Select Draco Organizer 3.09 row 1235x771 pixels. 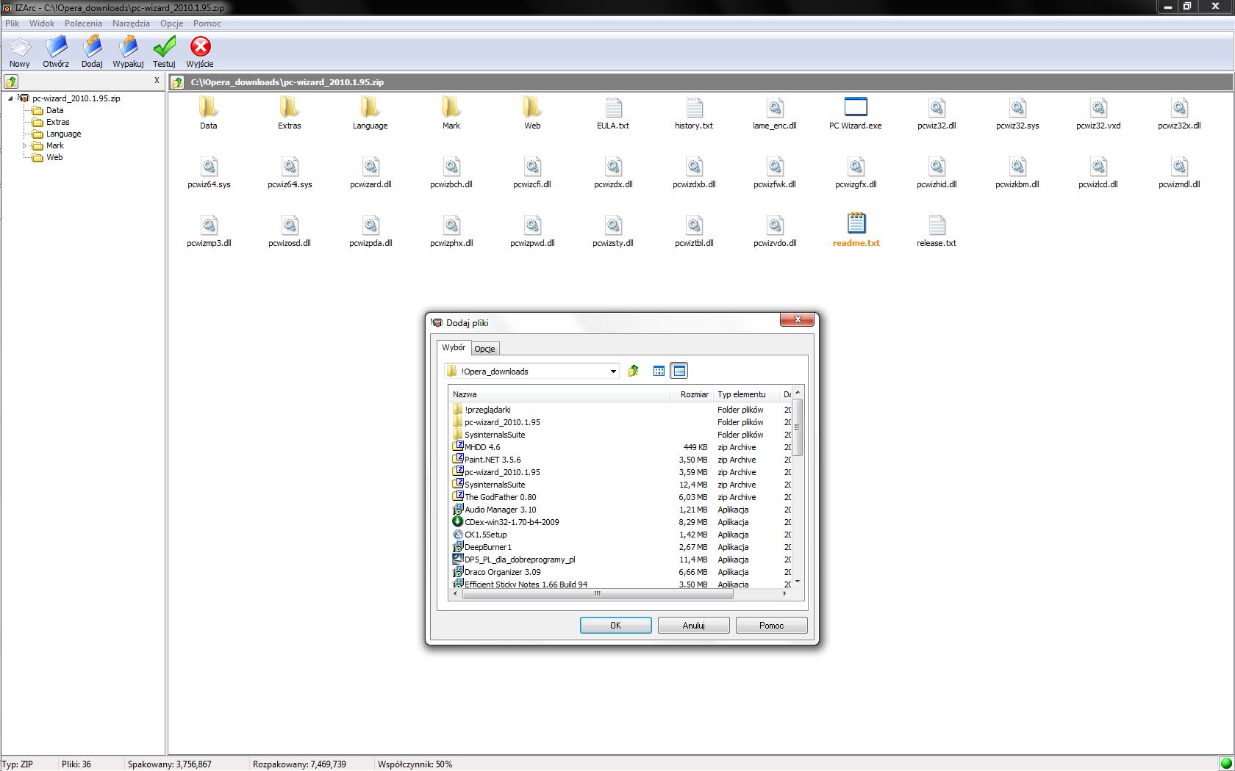pyautogui.click(x=620, y=572)
